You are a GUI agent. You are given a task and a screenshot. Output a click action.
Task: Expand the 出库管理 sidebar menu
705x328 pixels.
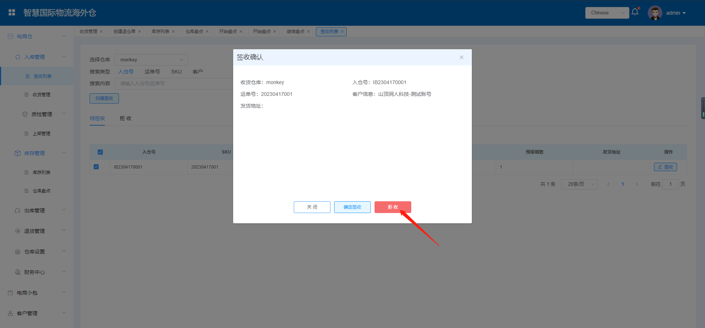click(35, 210)
